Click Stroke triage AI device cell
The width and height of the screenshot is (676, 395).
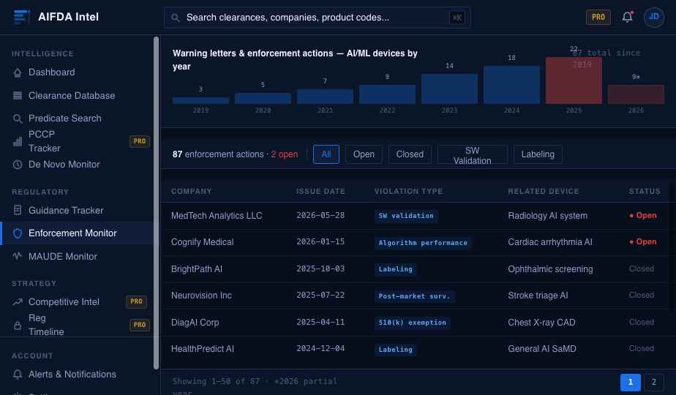click(538, 296)
